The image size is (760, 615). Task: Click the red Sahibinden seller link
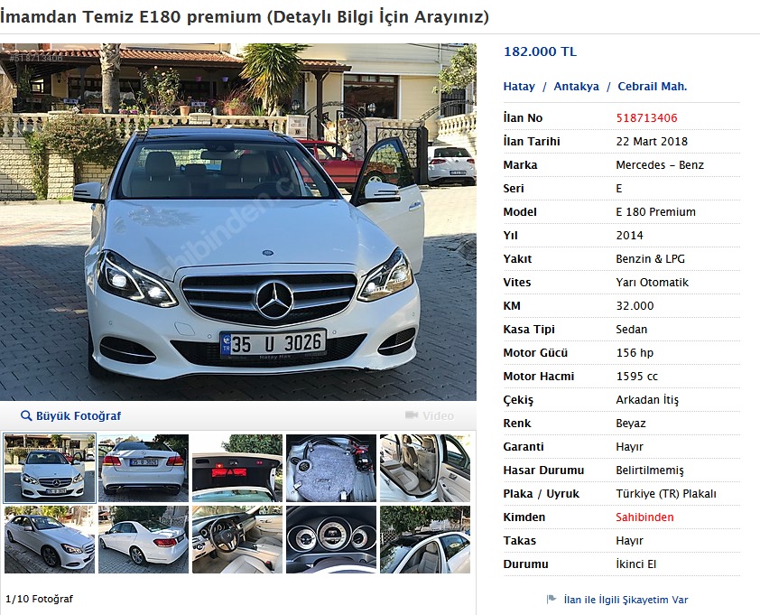(x=644, y=517)
